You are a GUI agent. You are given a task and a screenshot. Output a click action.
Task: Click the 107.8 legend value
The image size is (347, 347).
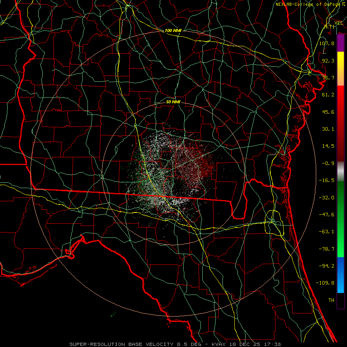[327, 43]
